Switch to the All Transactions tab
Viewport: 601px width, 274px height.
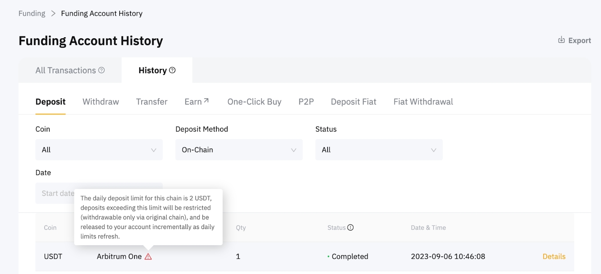point(66,70)
